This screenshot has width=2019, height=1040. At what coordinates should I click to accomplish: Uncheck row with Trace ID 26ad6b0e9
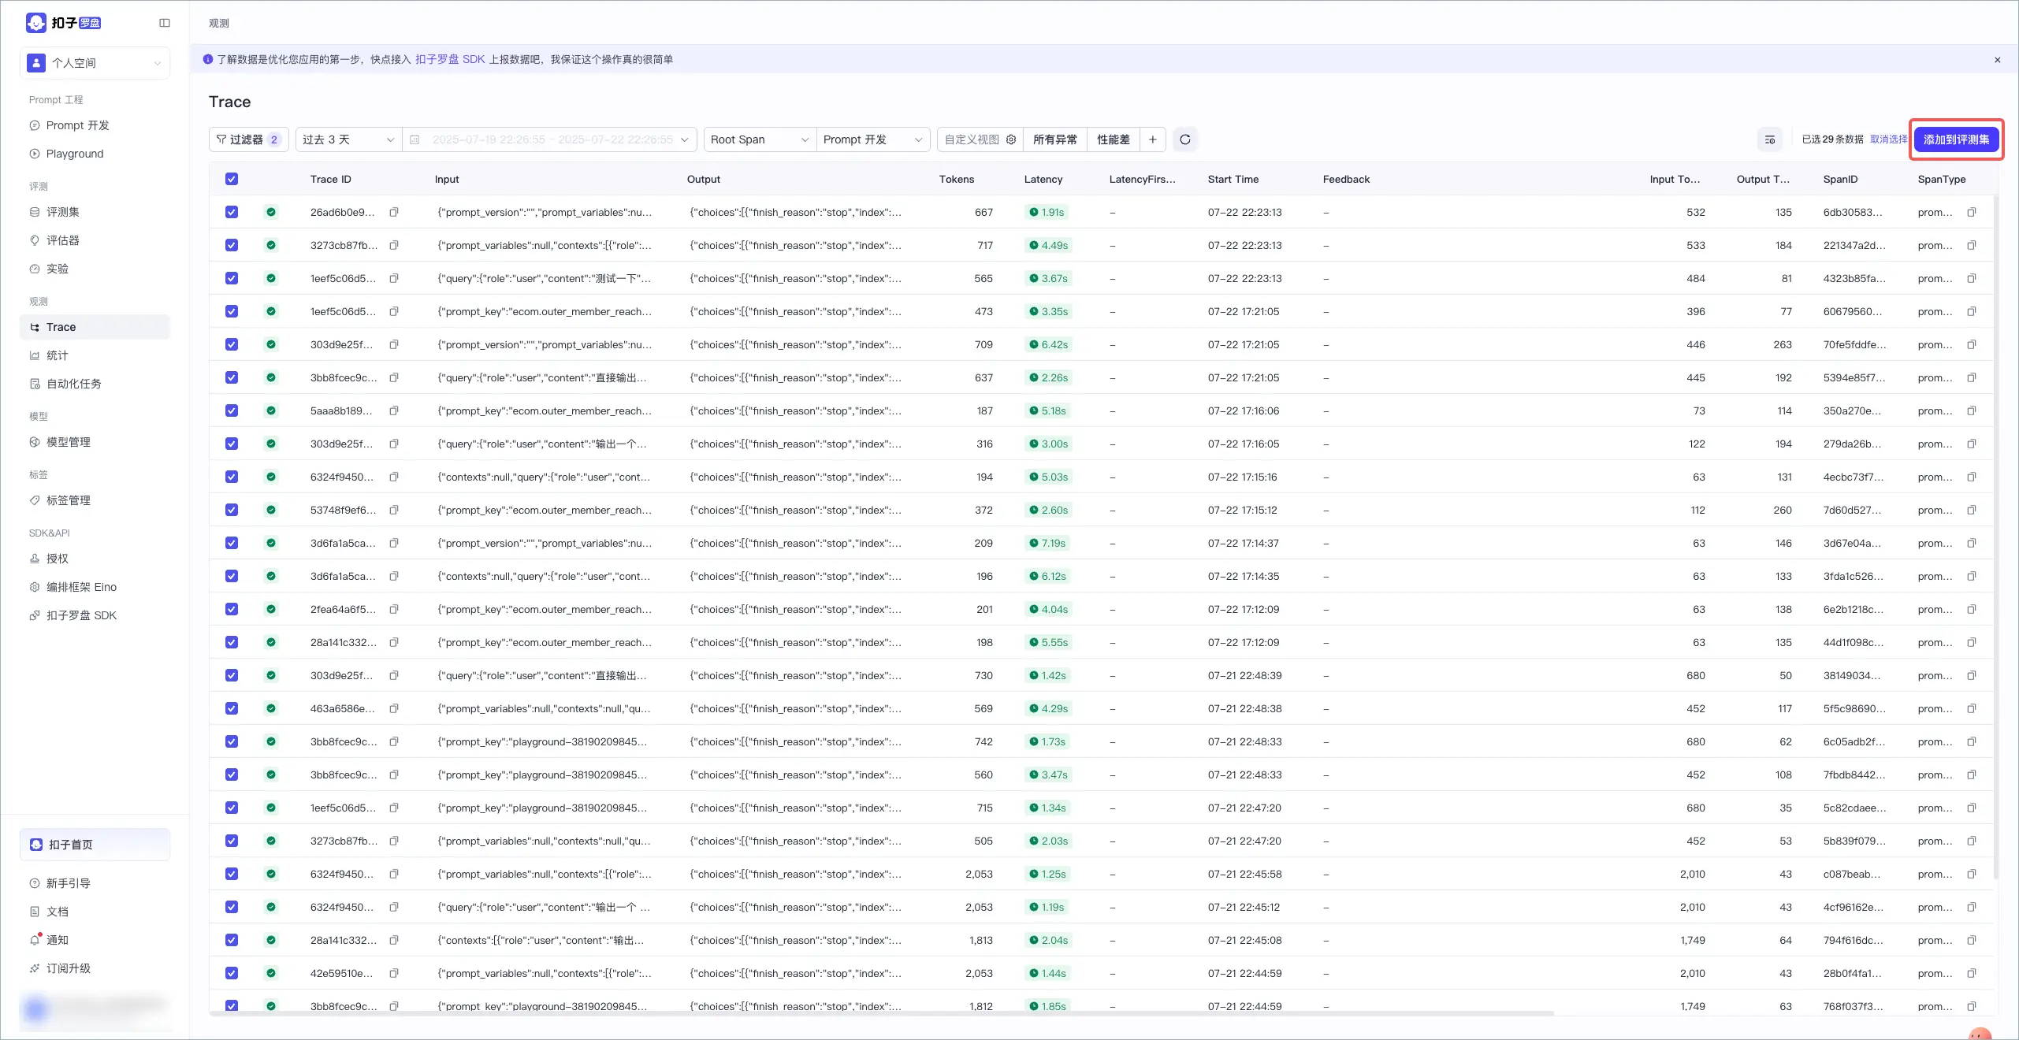tap(232, 212)
